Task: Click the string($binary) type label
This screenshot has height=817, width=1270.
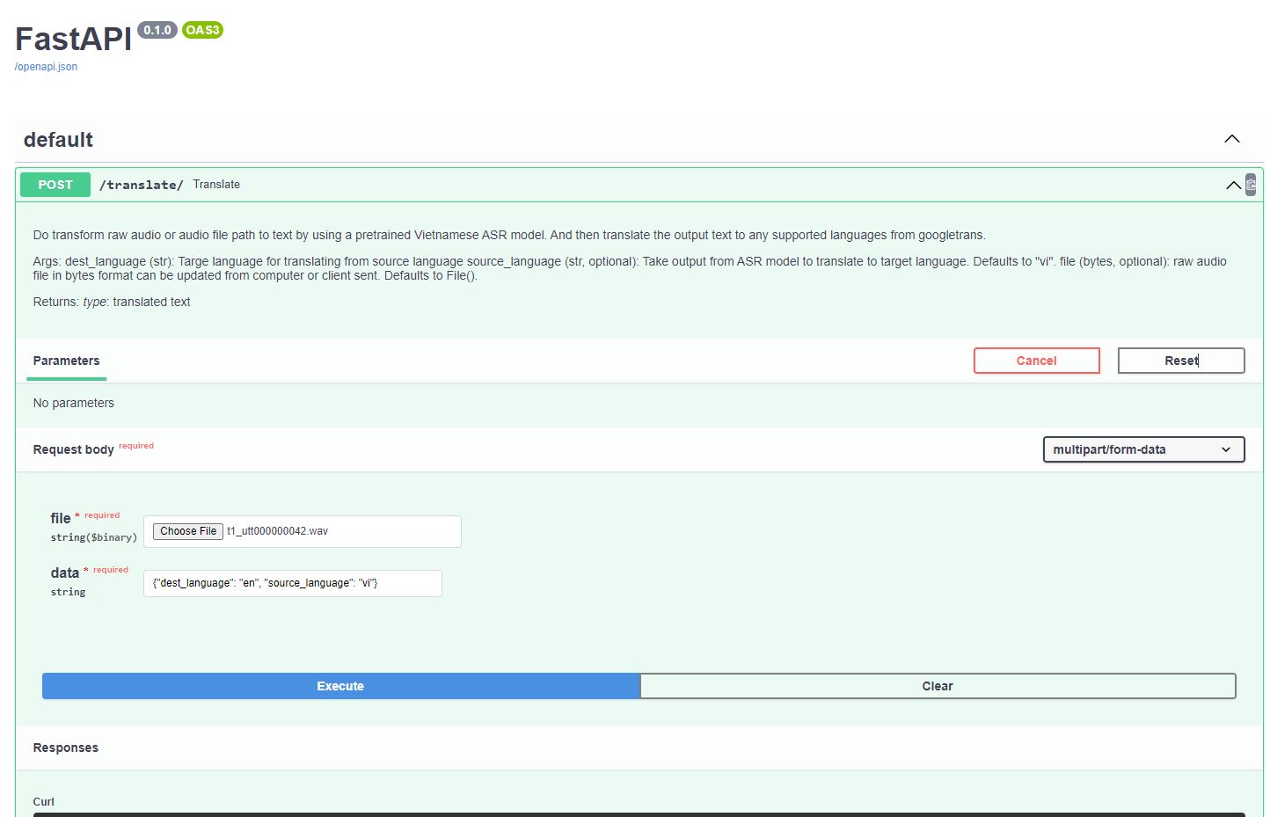Action: 94,537
